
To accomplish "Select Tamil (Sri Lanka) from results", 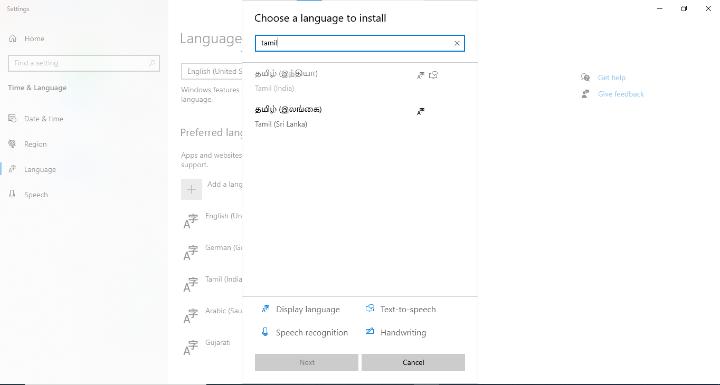I will click(x=360, y=117).
